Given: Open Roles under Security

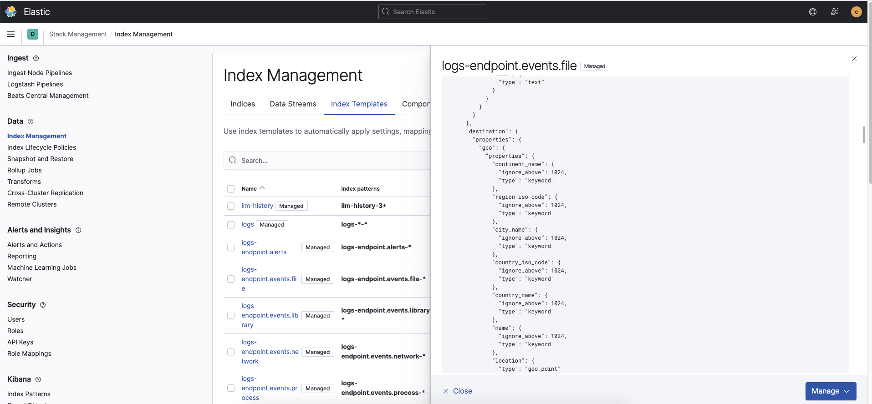Looking at the screenshot, I should 15,331.
